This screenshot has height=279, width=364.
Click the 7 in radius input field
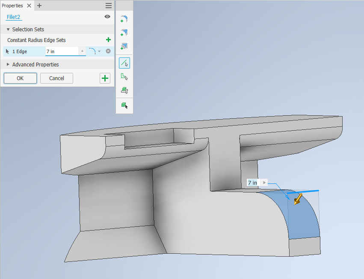coord(62,51)
